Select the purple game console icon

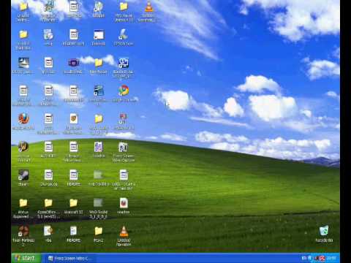point(73,63)
